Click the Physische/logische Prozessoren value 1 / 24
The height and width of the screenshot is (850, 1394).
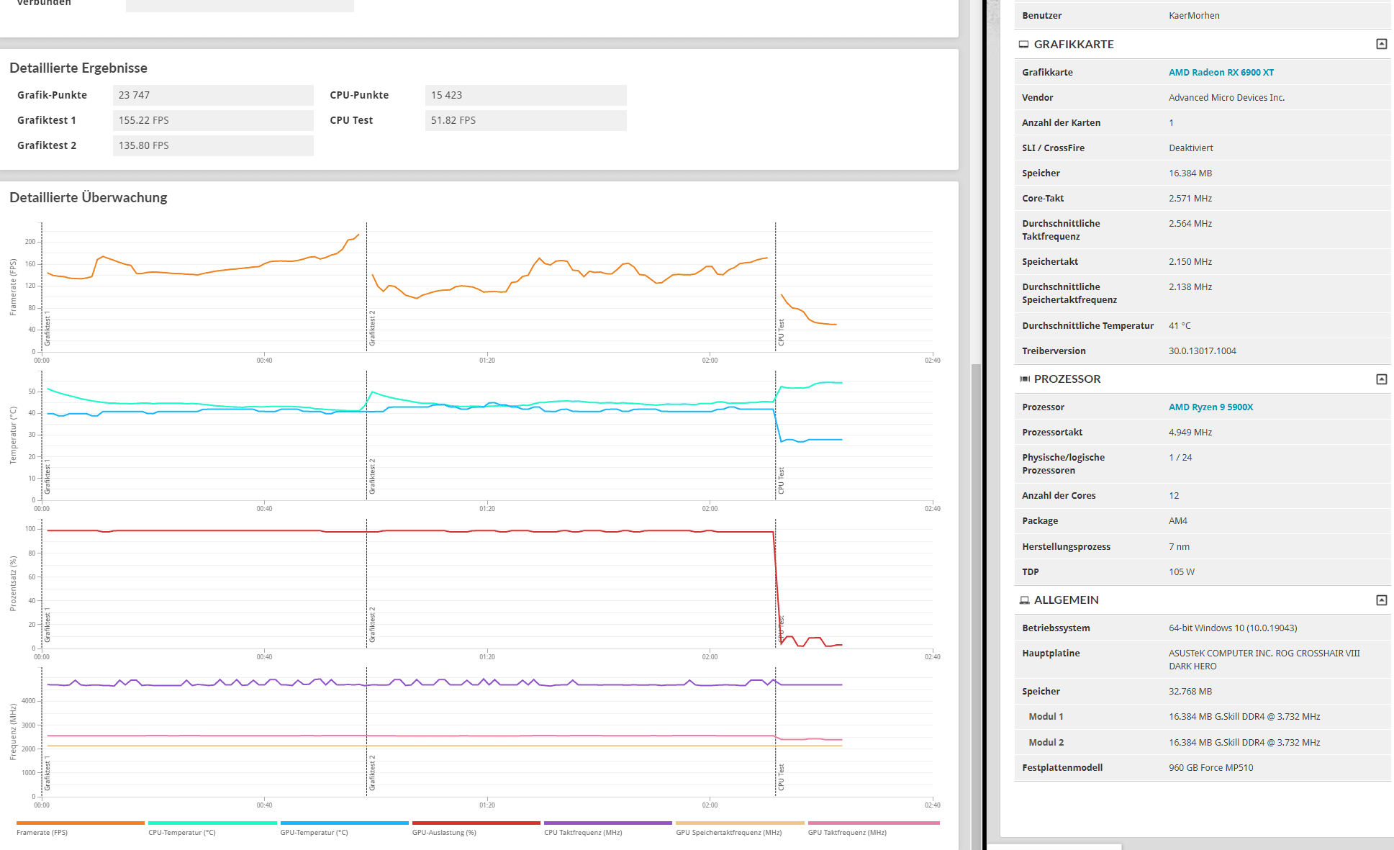pyautogui.click(x=1180, y=458)
